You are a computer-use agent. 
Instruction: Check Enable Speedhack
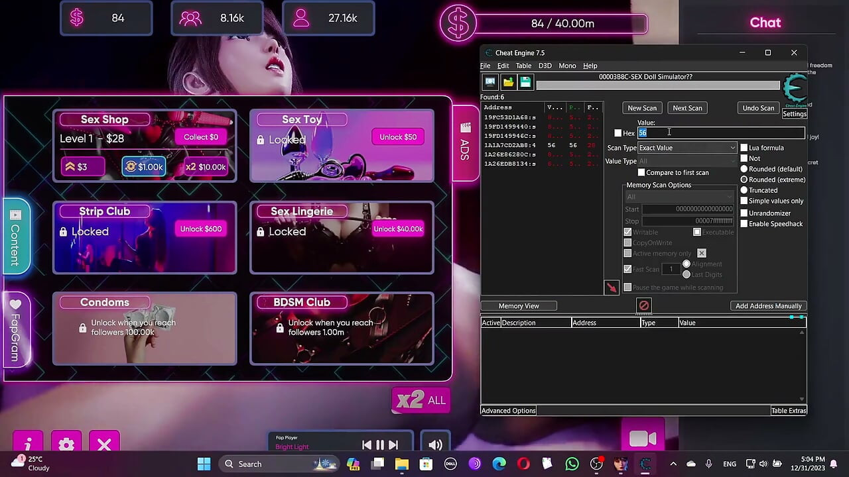point(744,224)
